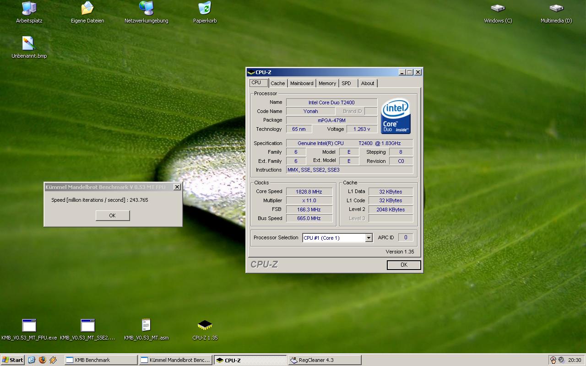Image resolution: width=586 pixels, height=366 pixels.
Task: Click OK in the Mandelbrot Benchmark dialog
Action: pos(113,215)
